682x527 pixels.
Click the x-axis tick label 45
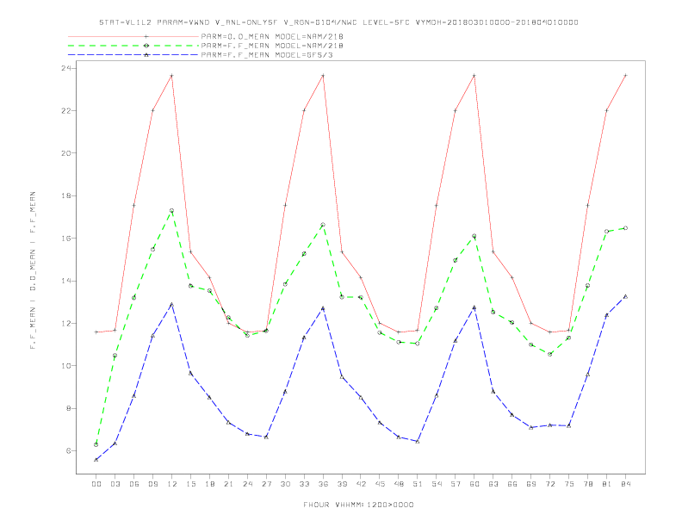(x=380, y=484)
